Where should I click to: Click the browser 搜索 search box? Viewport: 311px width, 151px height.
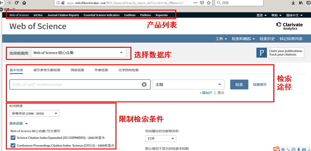tap(239, 3)
